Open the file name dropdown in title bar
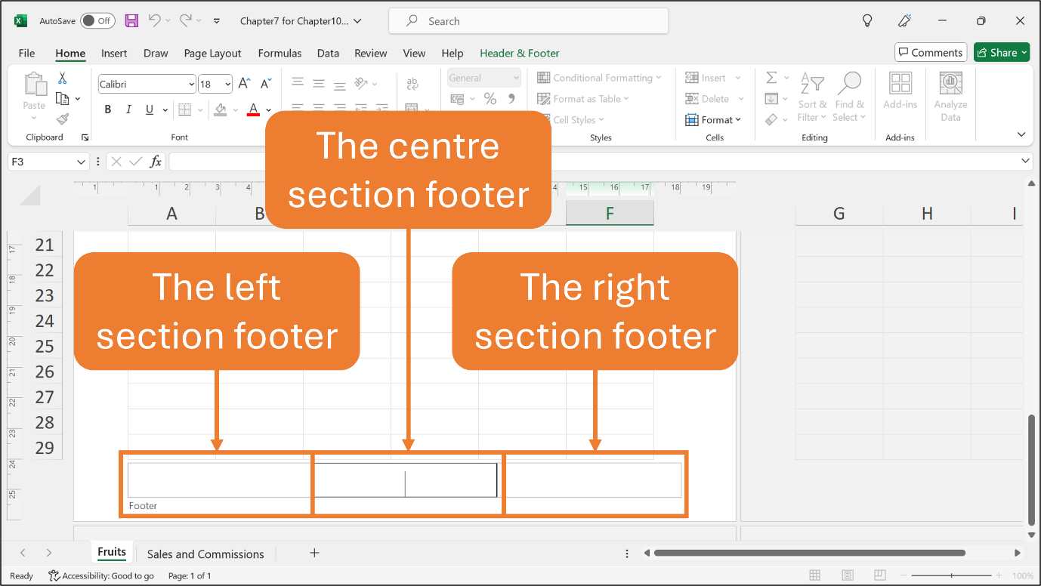The width and height of the screenshot is (1041, 586). point(357,21)
